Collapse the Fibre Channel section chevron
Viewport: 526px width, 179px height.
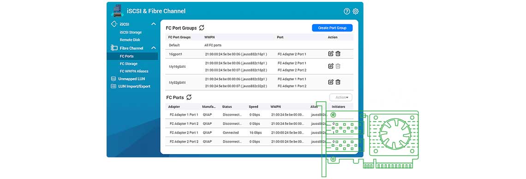coord(153,48)
